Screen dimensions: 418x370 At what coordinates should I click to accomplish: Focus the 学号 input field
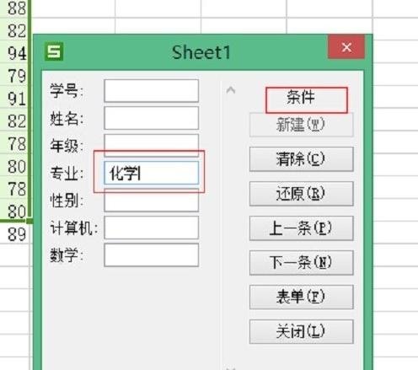[152, 91]
